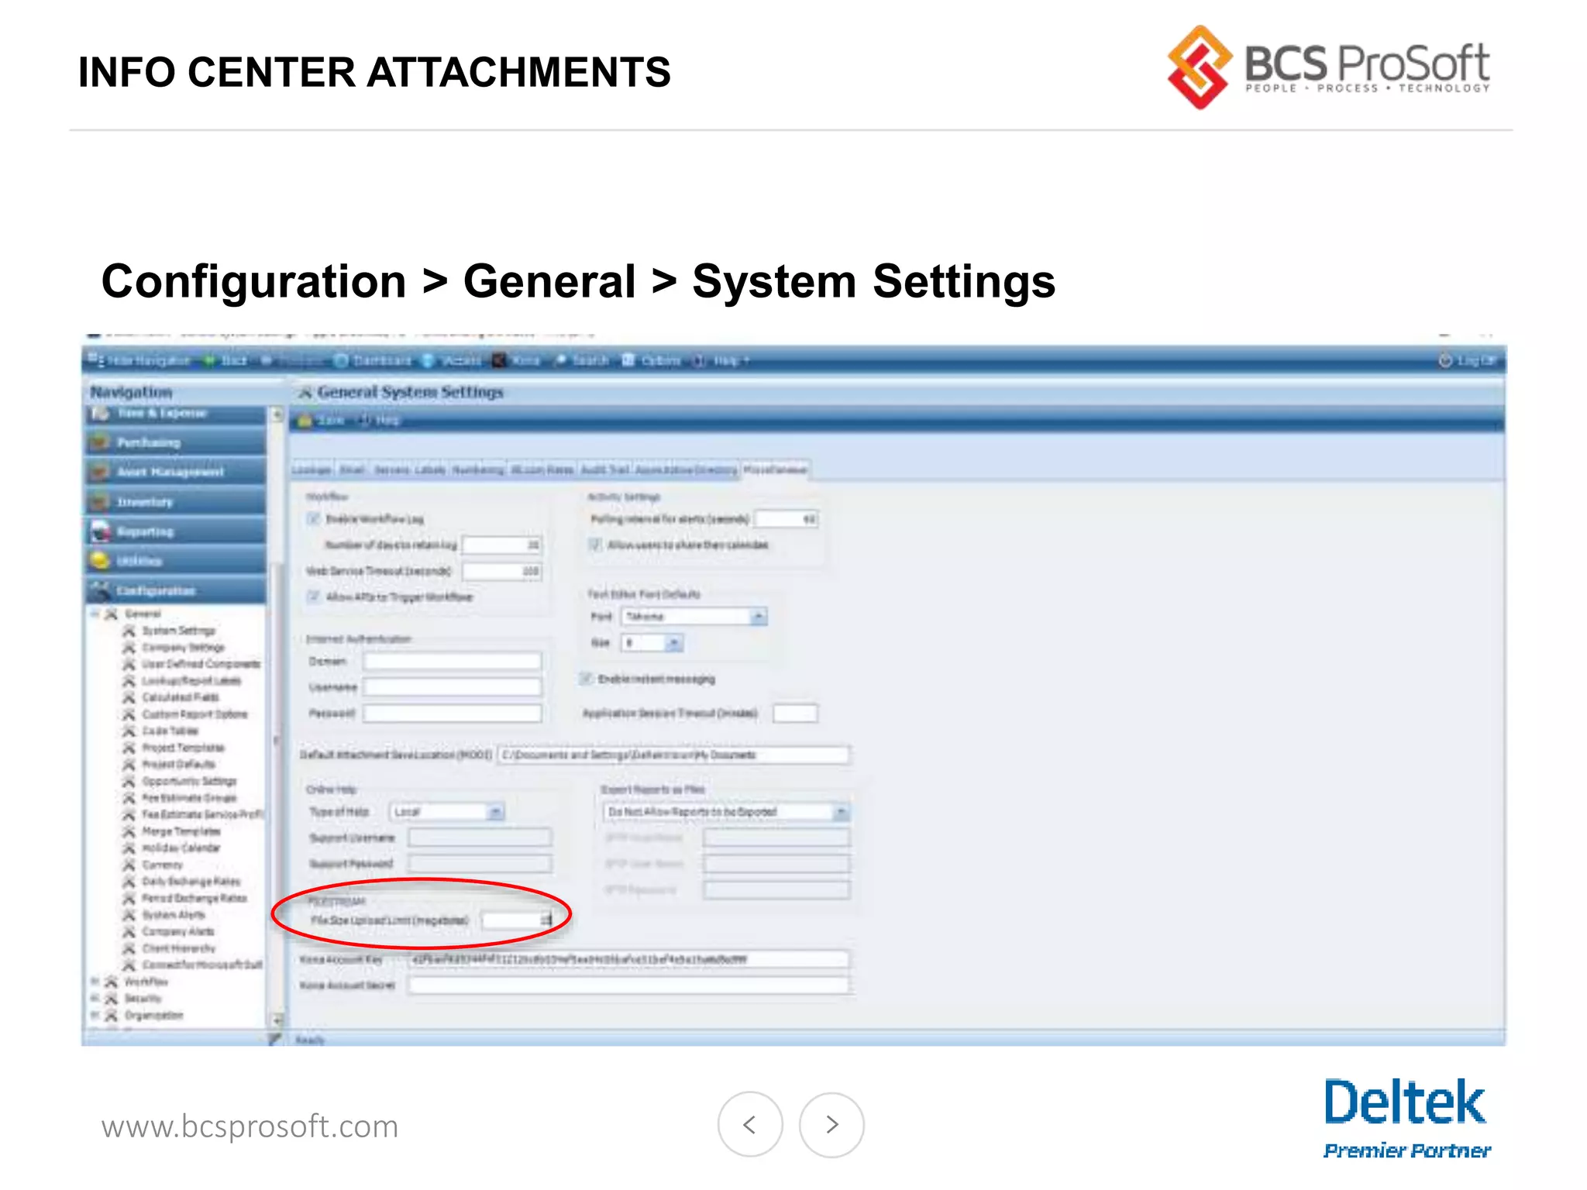The width and height of the screenshot is (1587, 1190).
Task: Click the Currency tree icon
Action: [x=129, y=865]
